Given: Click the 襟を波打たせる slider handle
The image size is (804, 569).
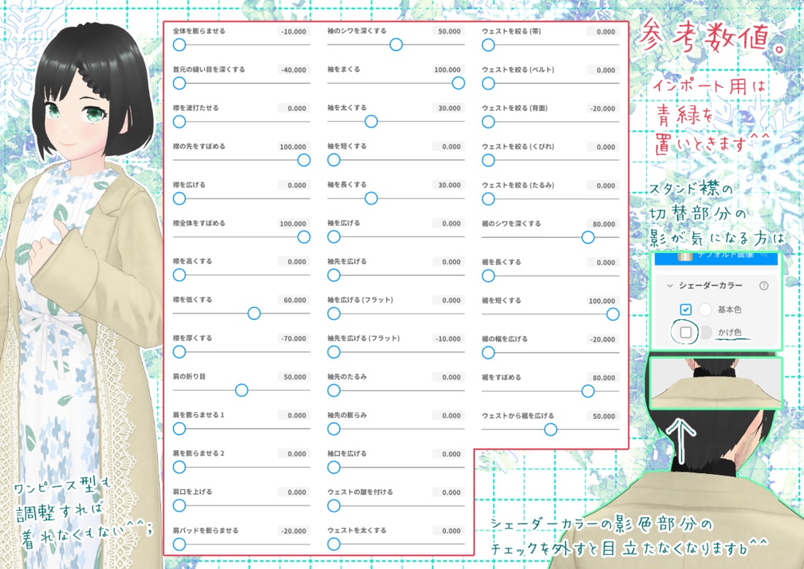Looking at the screenshot, I should tap(179, 122).
